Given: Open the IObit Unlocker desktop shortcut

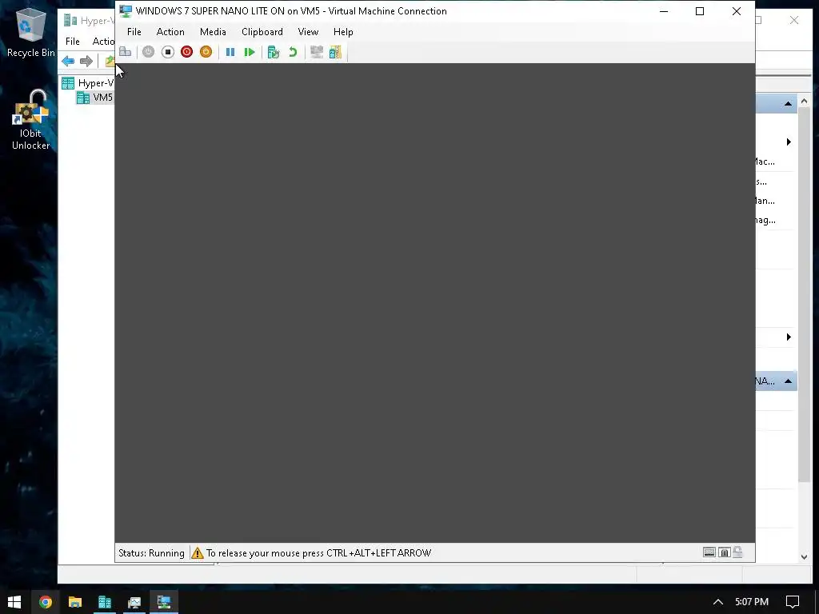Looking at the screenshot, I should pos(31,120).
